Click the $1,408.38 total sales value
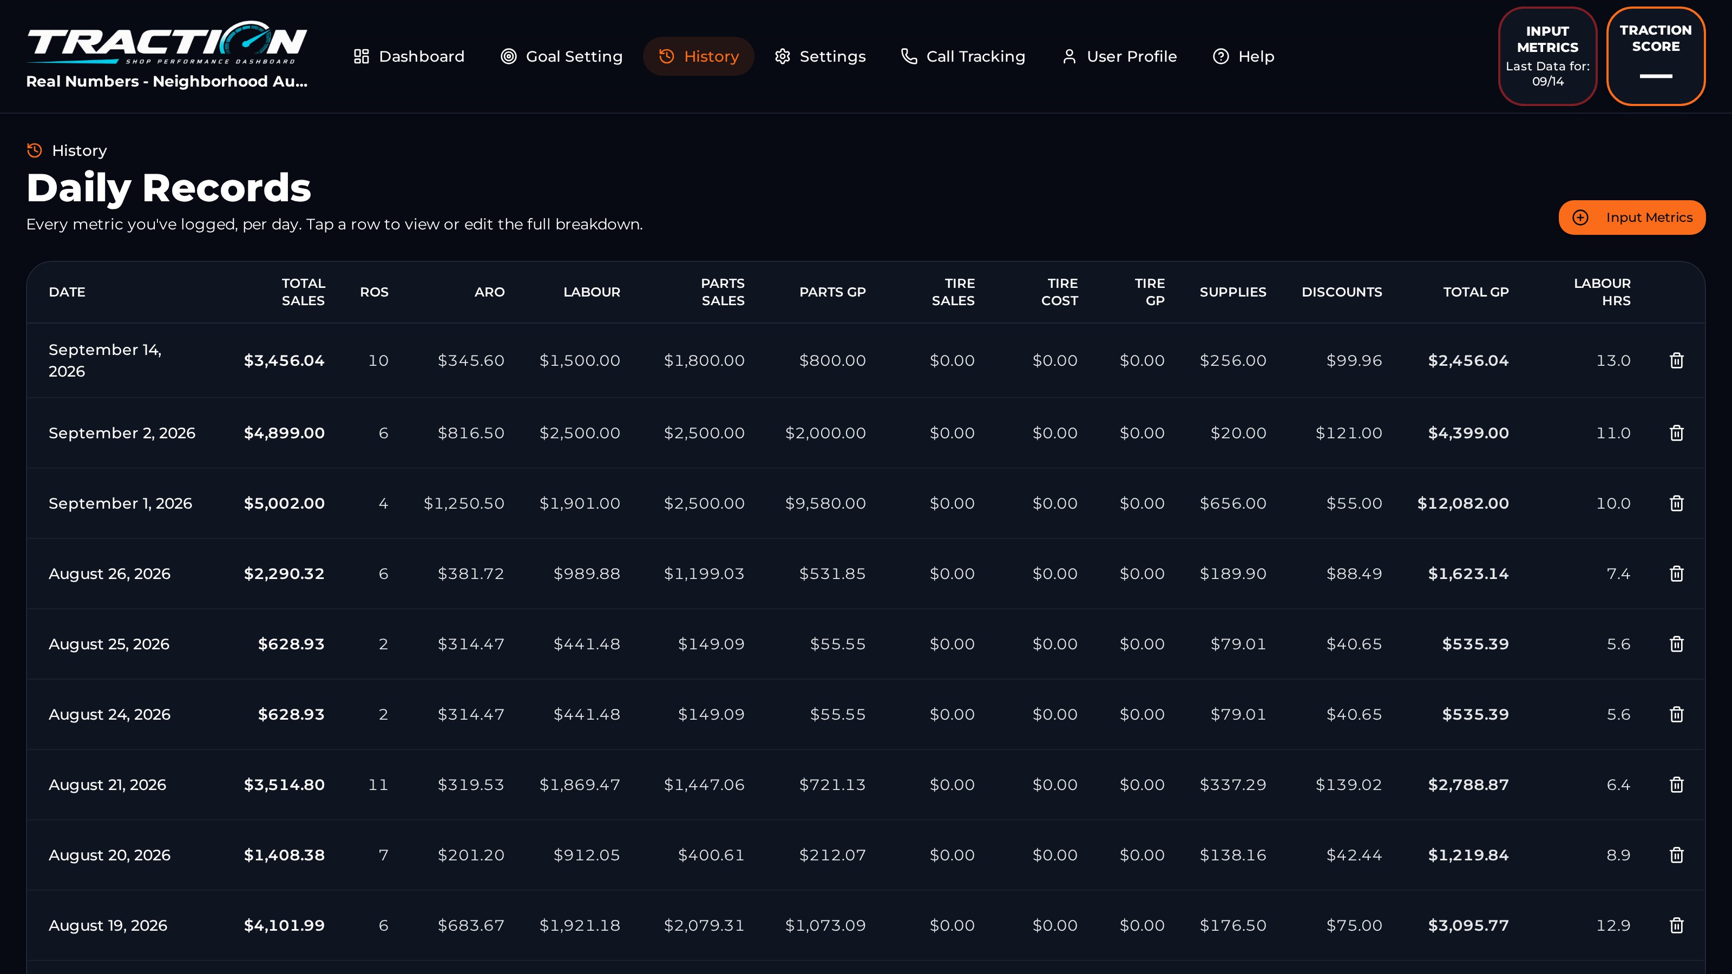The height and width of the screenshot is (974, 1732). point(284,855)
